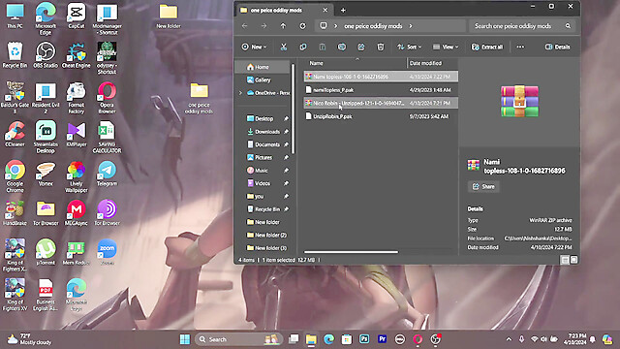
Task: Open the clock and date flyout
Action: [575, 339]
